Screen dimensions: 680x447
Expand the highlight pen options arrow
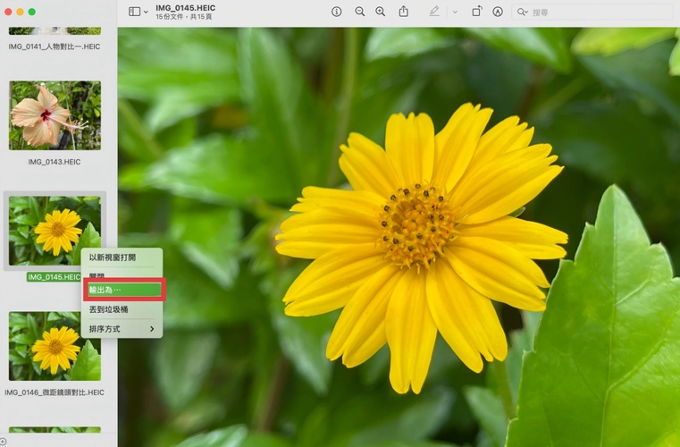click(x=454, y=12)
